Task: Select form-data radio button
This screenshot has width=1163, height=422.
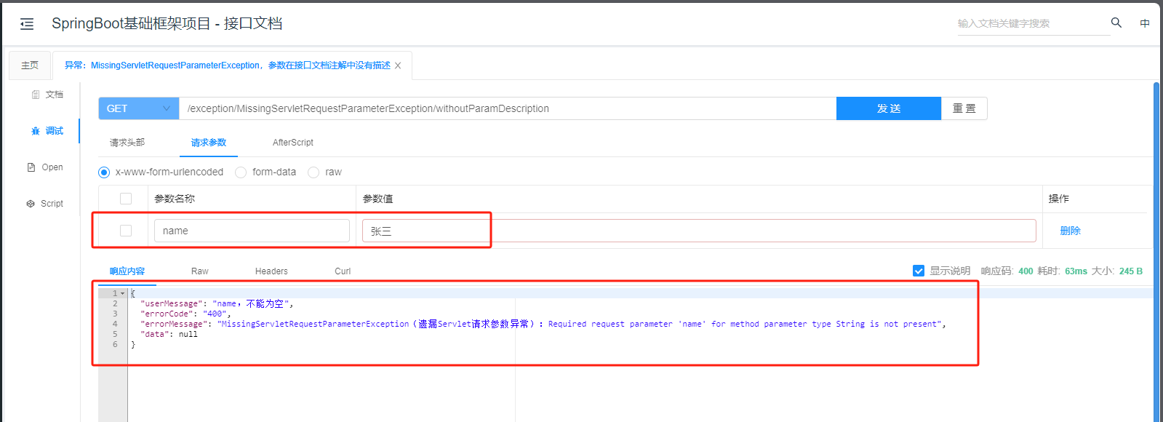Action: point(241,172)
